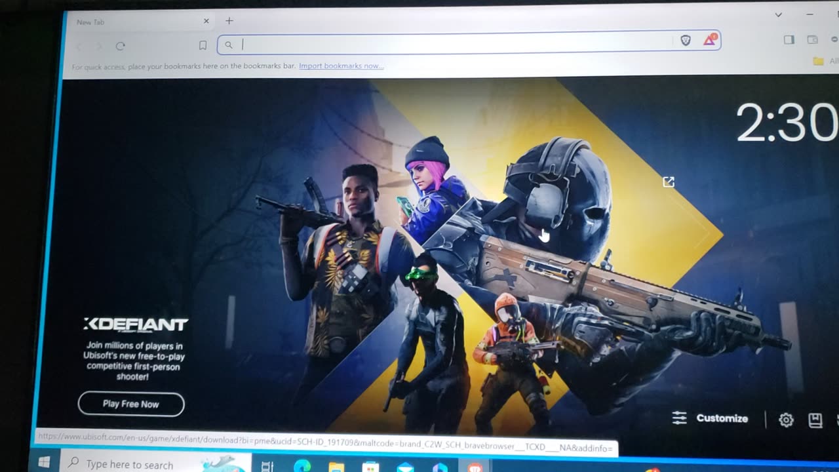Image resolution: width=839 pixels, height=472 pixels.
Task: Go back using the back arrow
Action: point(79,47)
